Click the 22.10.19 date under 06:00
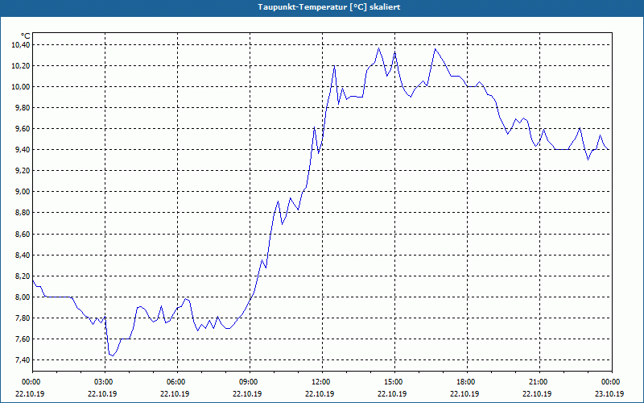The image size is (644, 403). [x=175, y=393]
